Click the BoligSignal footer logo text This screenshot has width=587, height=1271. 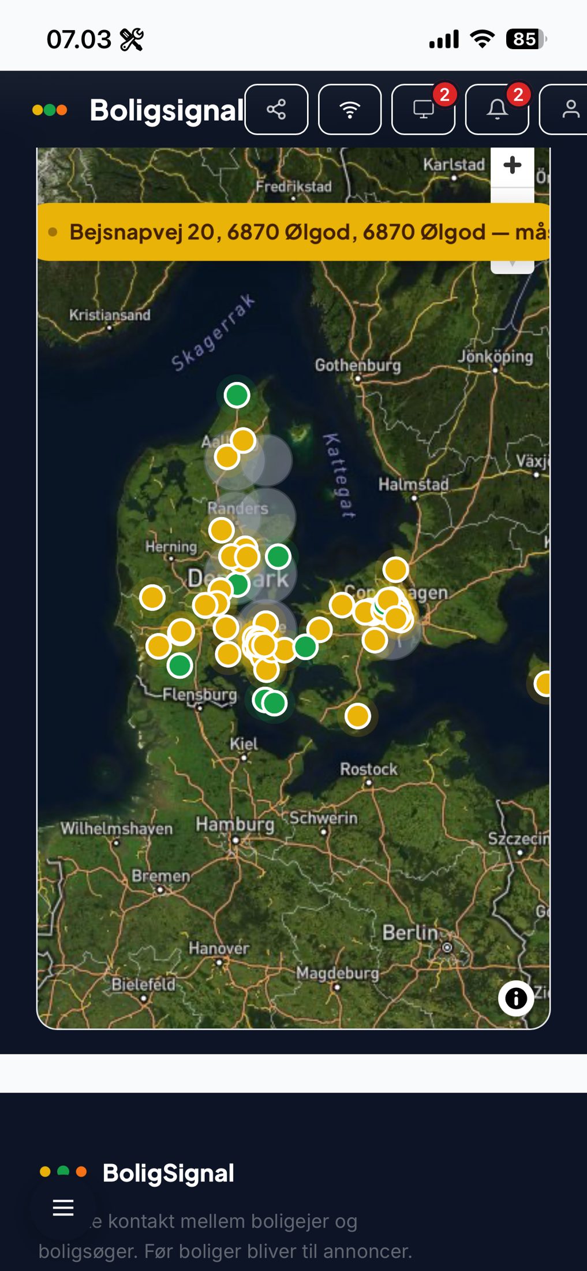click(169, 1173)
